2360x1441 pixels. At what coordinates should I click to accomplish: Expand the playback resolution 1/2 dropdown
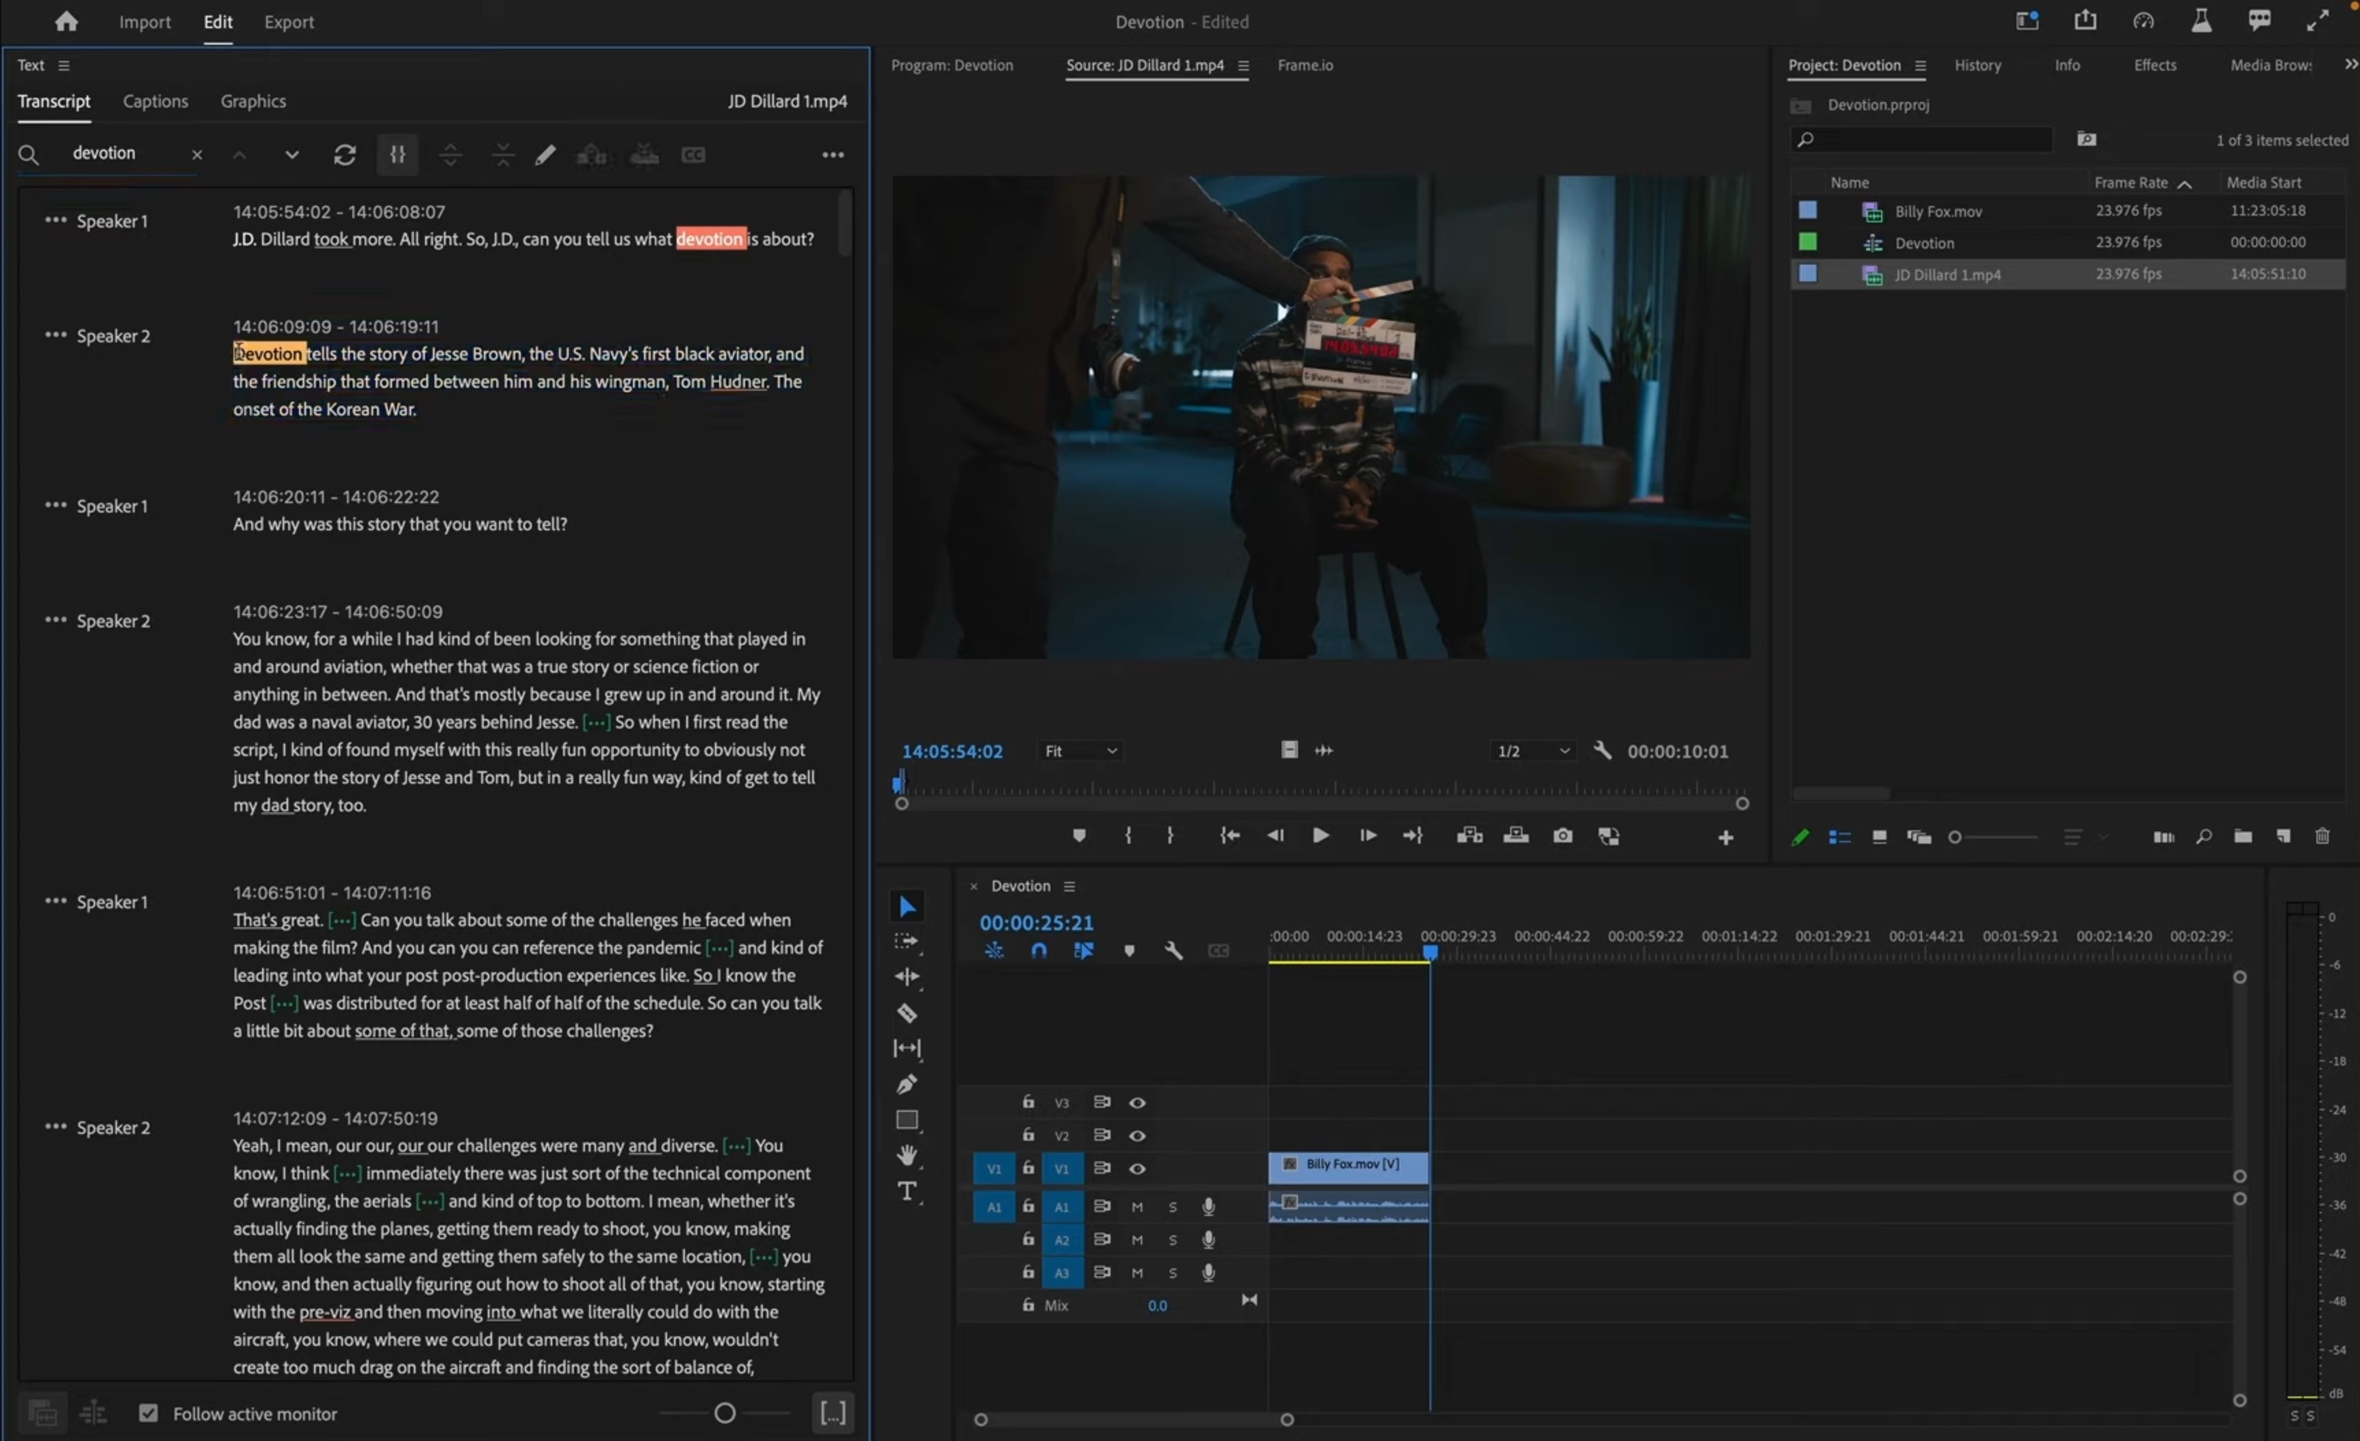1527,750
